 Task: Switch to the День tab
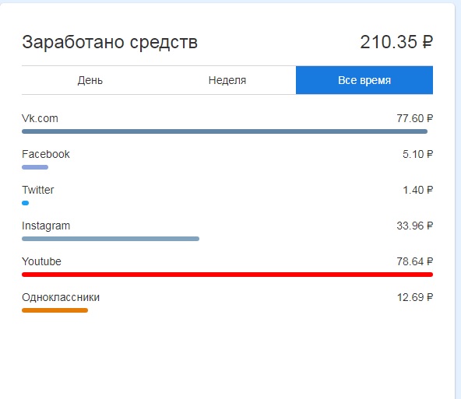click(x=90, y=80)
